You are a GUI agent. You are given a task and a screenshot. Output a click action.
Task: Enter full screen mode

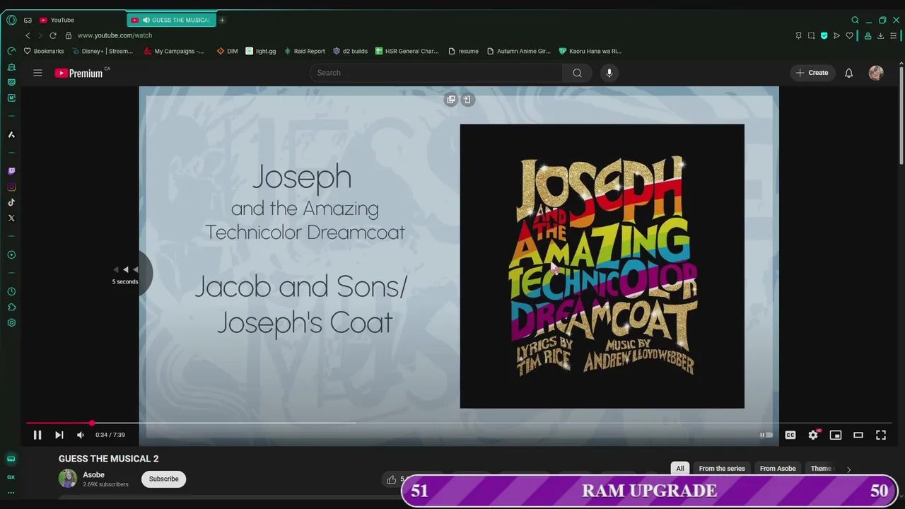(x=881, y=435)
